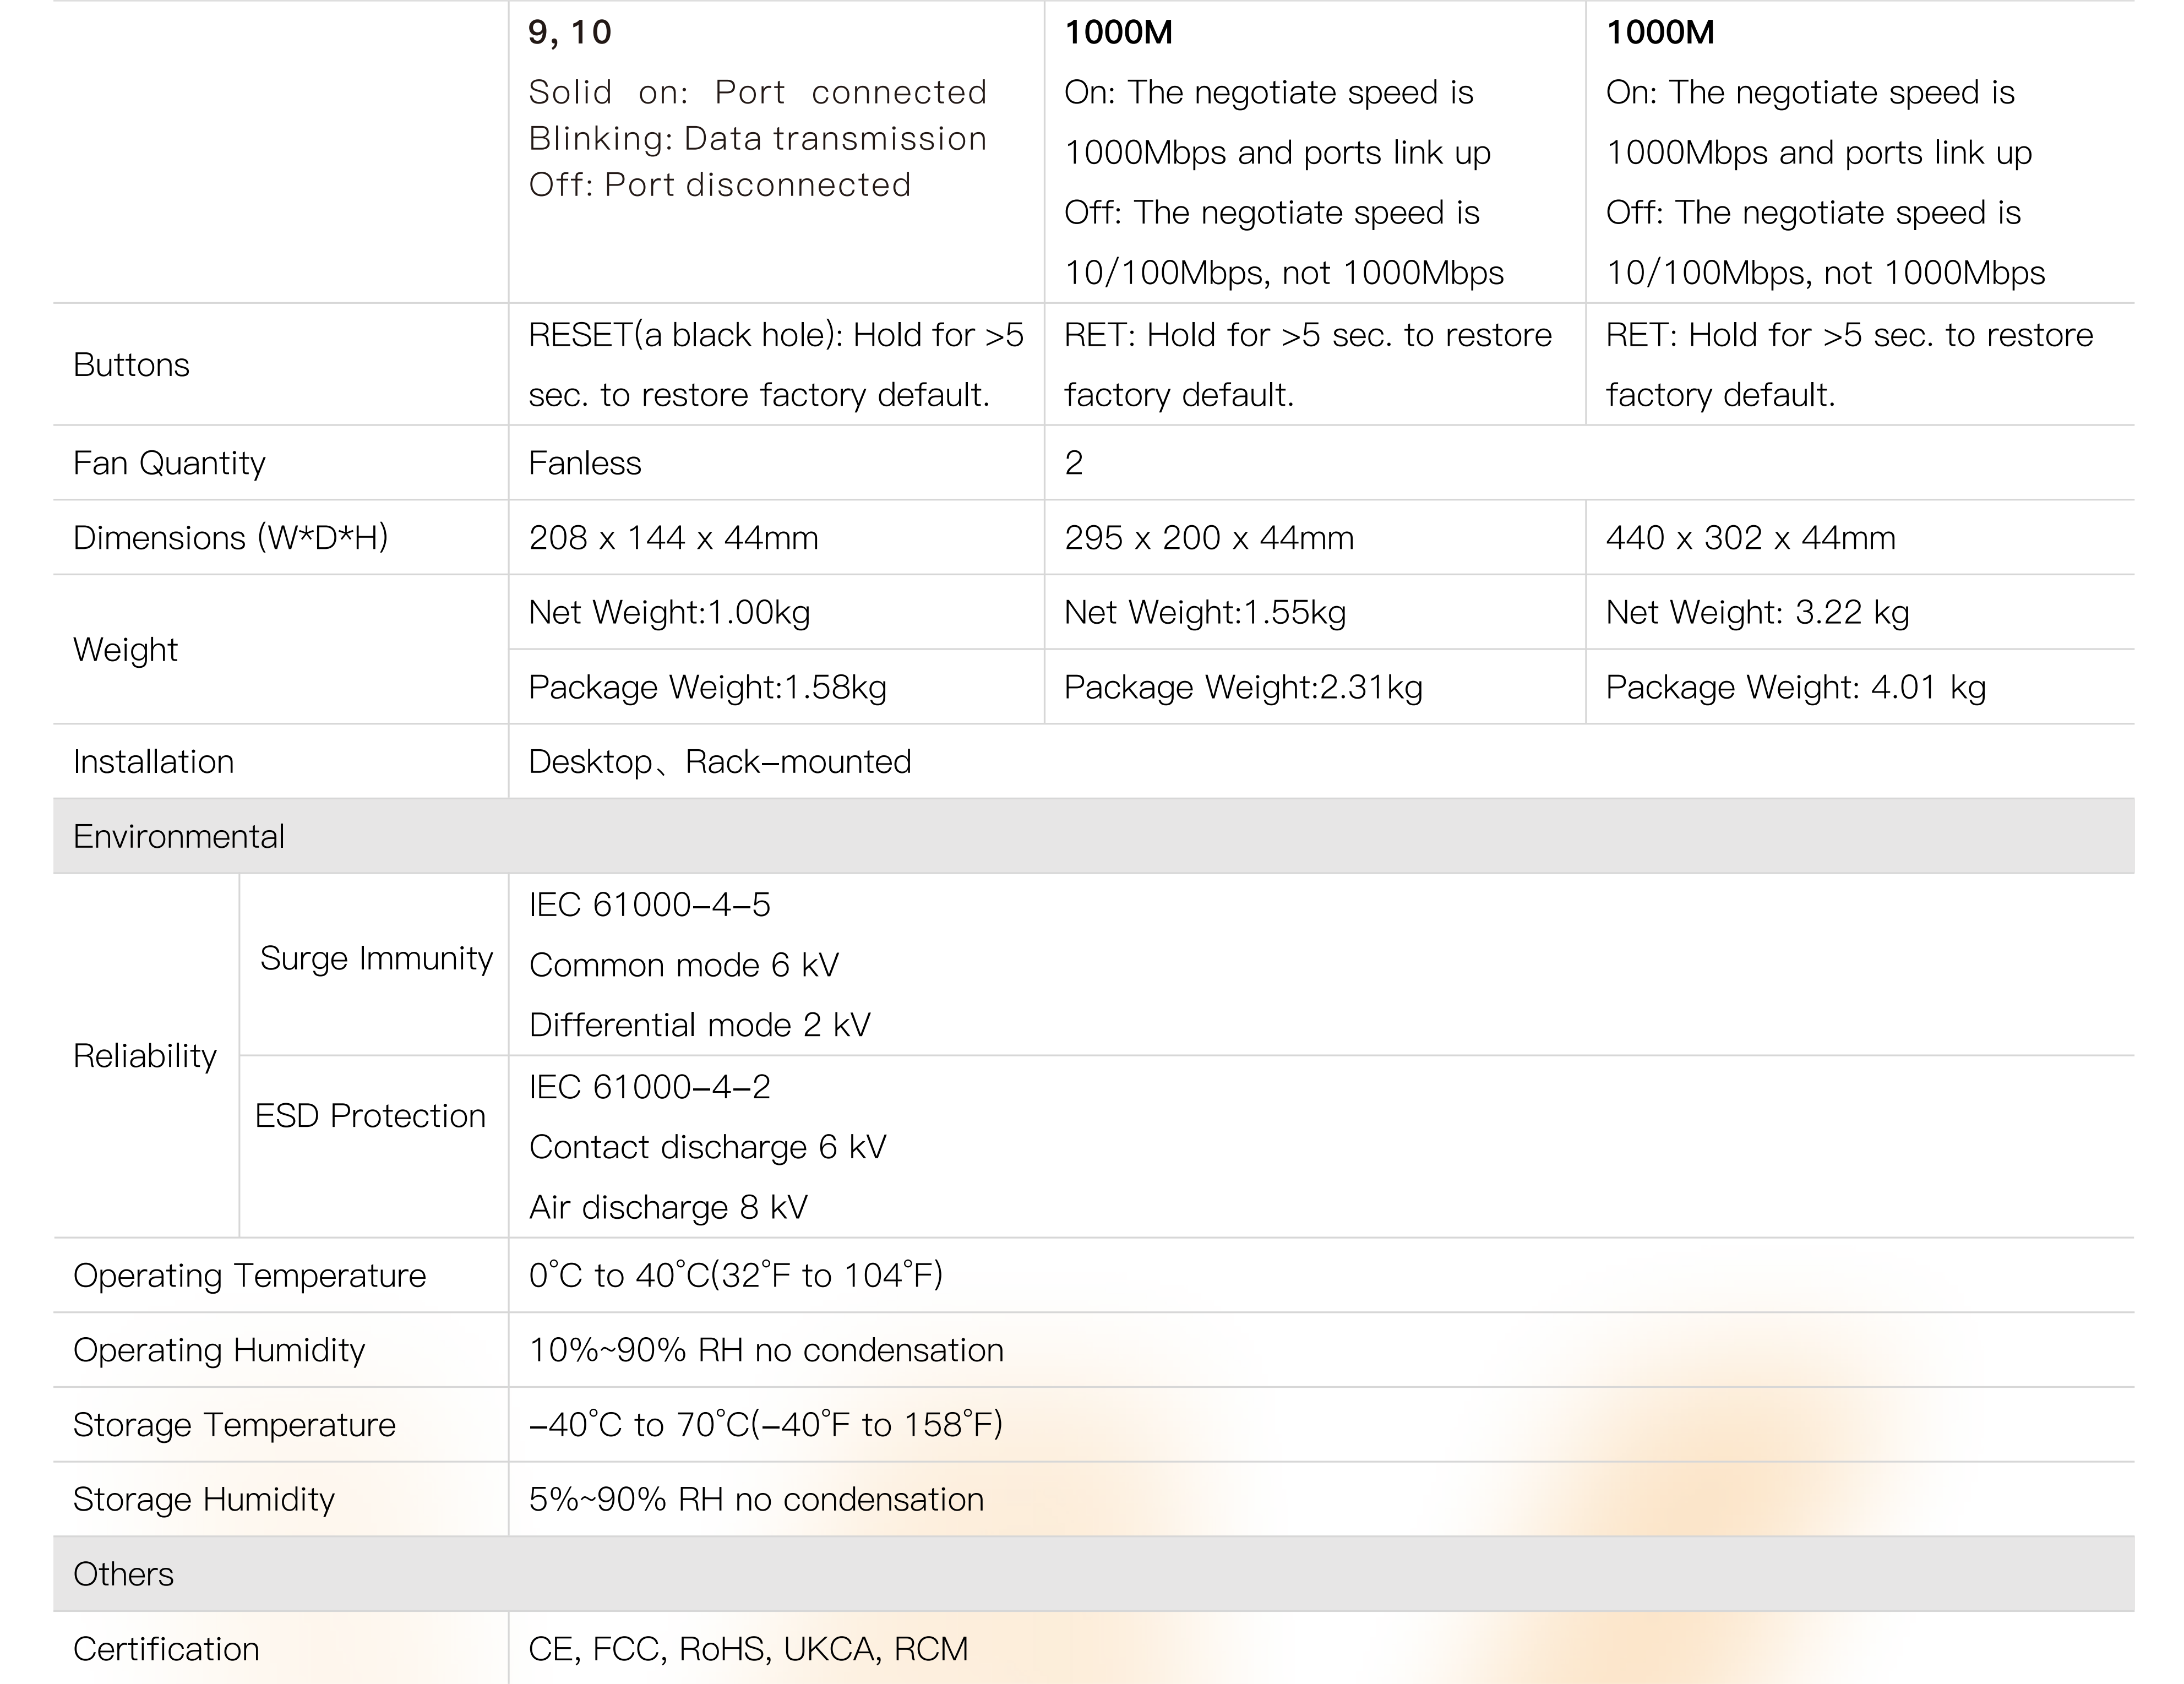
Task: Click the Air discharge 8 kV line
Action: (x=667, y=1207)
